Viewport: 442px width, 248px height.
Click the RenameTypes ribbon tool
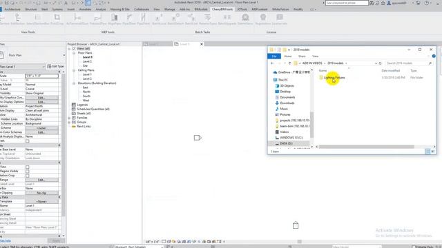[208, 19]
